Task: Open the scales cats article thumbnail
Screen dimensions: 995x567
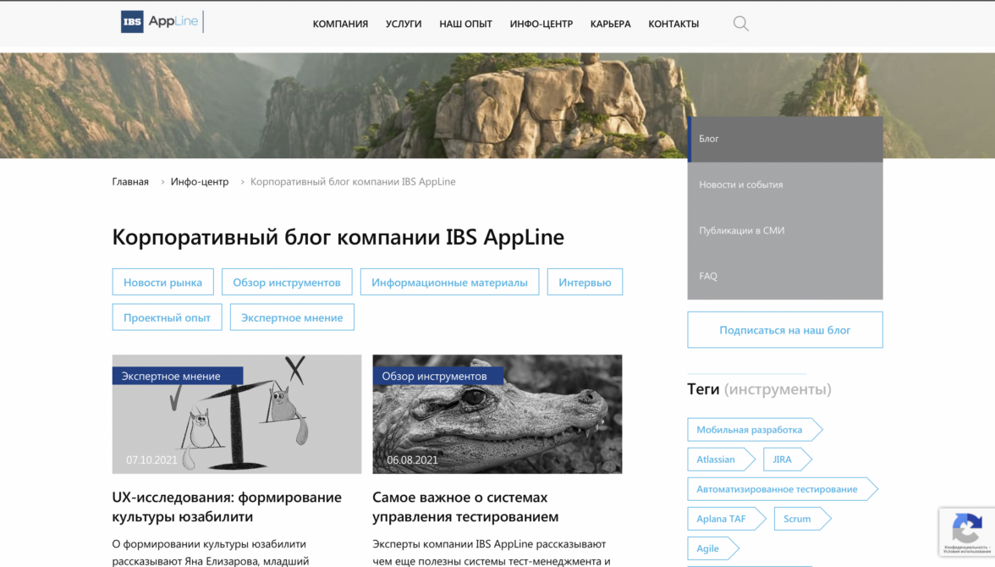Action: (237, 414)
